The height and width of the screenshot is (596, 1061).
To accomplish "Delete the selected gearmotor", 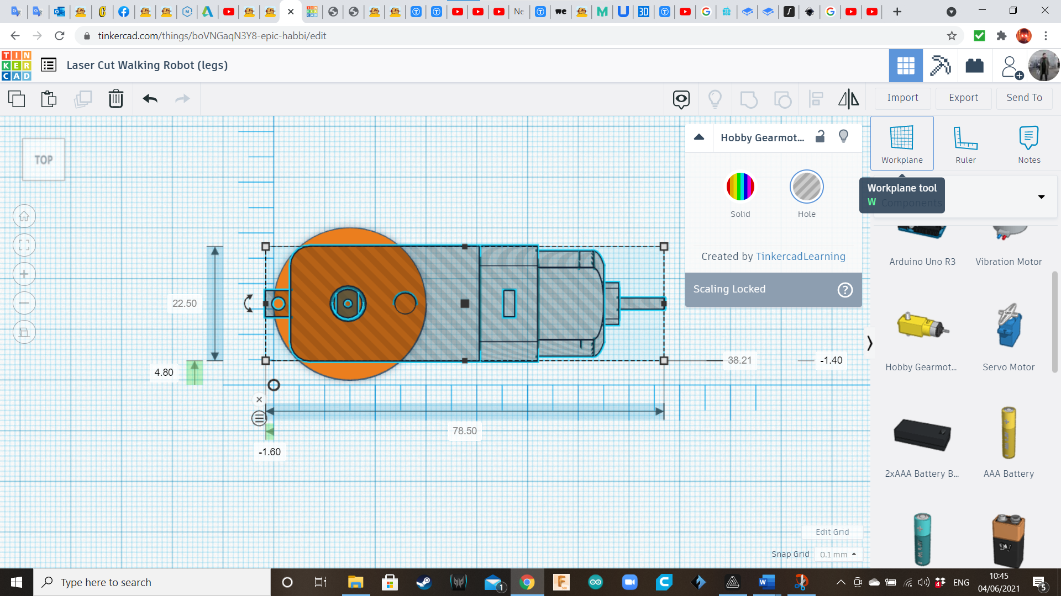I will coord(116,99).
